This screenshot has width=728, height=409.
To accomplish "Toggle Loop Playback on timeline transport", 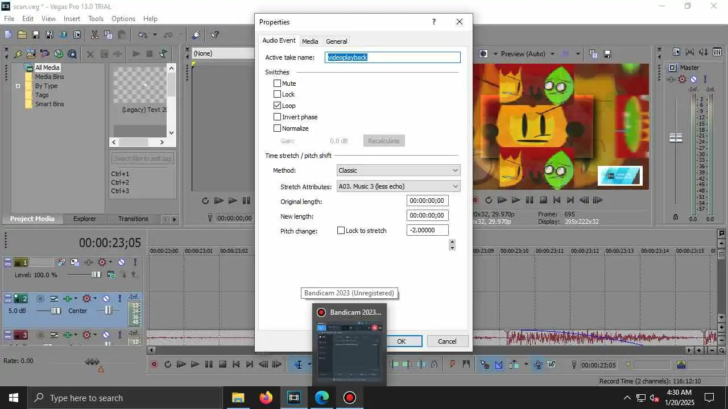I will (x=167, y=365).
